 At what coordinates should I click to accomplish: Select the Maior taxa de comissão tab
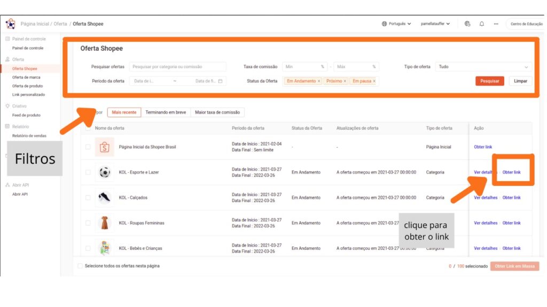[x=217, y=112]
